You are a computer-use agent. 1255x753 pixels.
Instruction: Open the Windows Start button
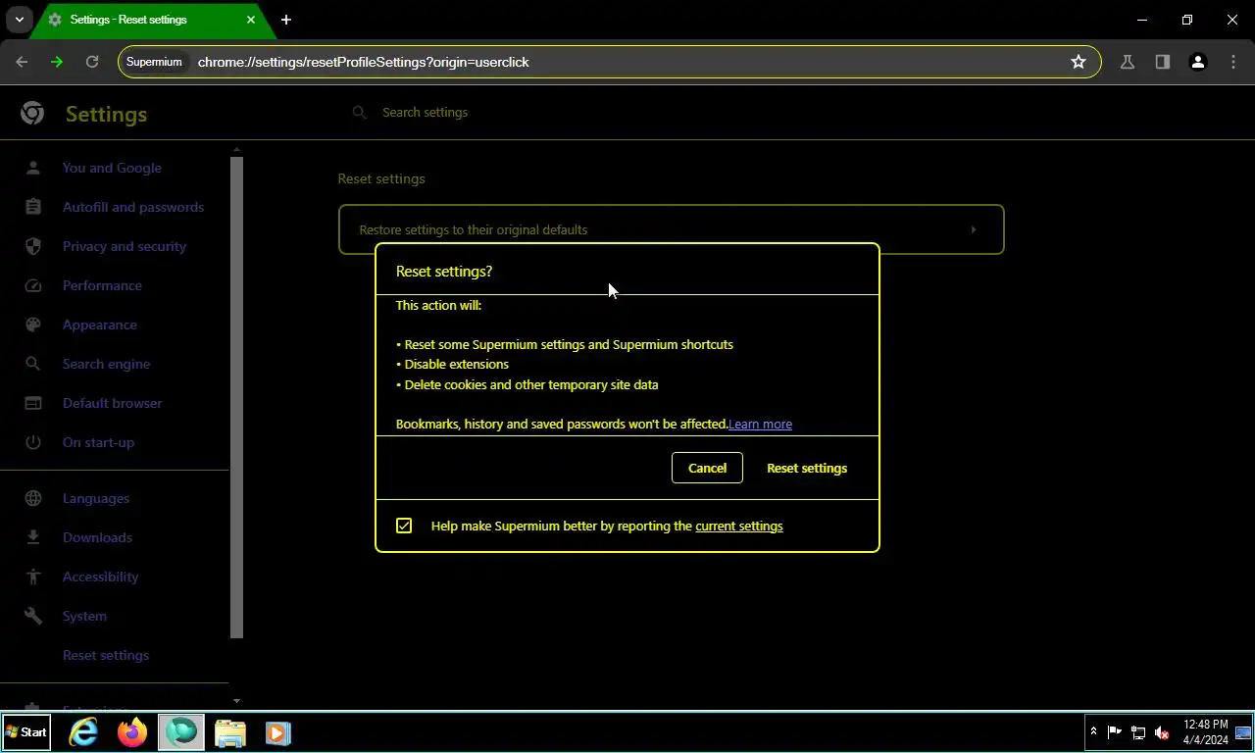[26, 732]
